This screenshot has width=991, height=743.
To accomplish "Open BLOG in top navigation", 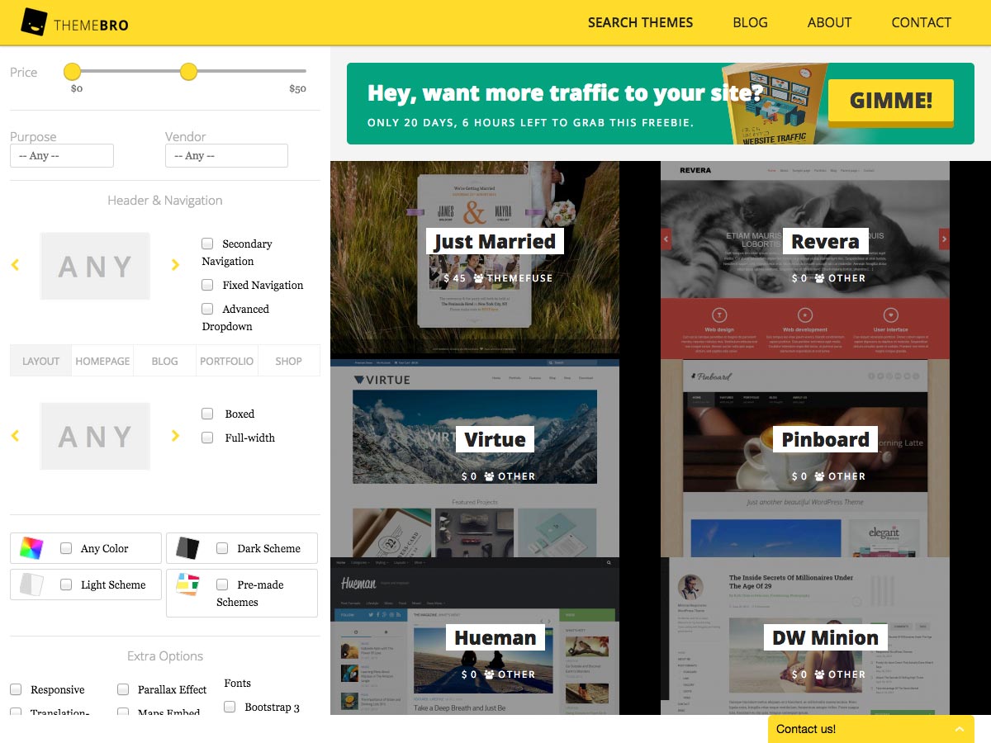I will point(750,23).
